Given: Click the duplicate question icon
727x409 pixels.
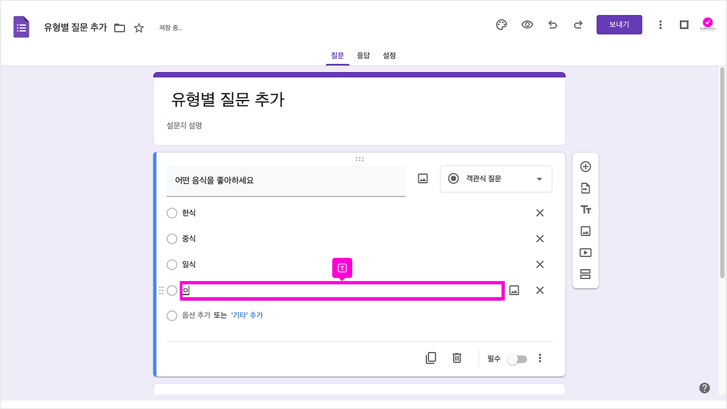Looking at the screenshot, I should pos(431,358).
